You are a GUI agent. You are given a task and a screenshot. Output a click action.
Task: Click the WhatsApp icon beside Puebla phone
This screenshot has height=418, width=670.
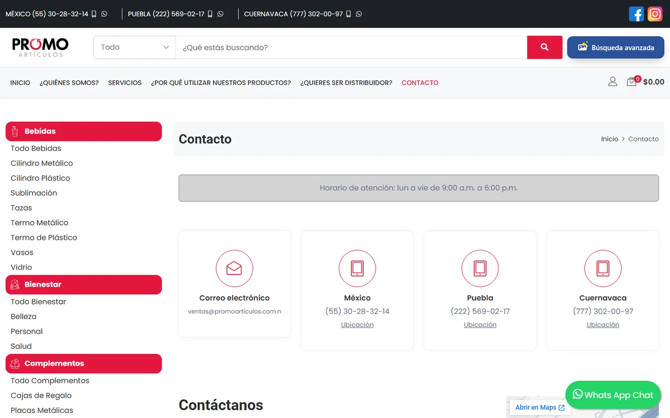(x=220, y=14)
